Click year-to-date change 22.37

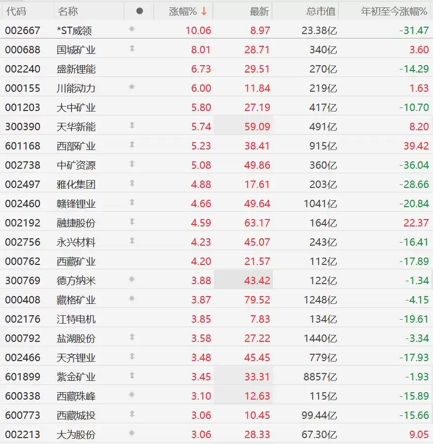click(416, 223)
